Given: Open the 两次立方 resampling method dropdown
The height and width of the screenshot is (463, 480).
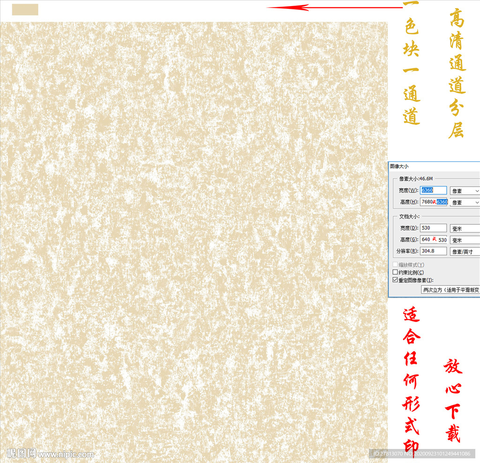Looking at the screenshot, I should coord(450,290).
